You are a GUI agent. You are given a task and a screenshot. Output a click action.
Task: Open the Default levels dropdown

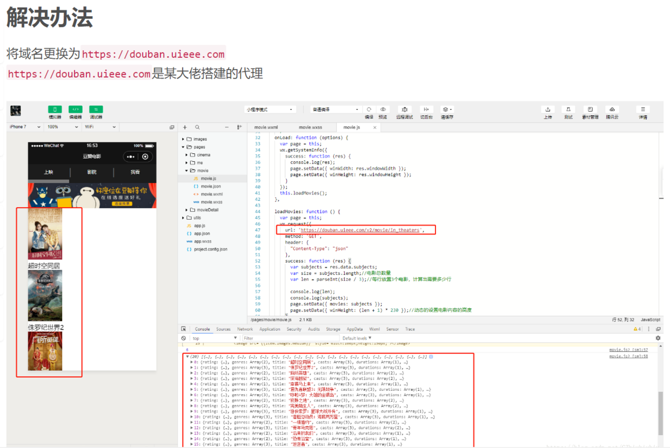357,338
